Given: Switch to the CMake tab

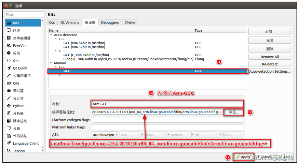Looking at the screenshot, I should (x=130, y=23).
